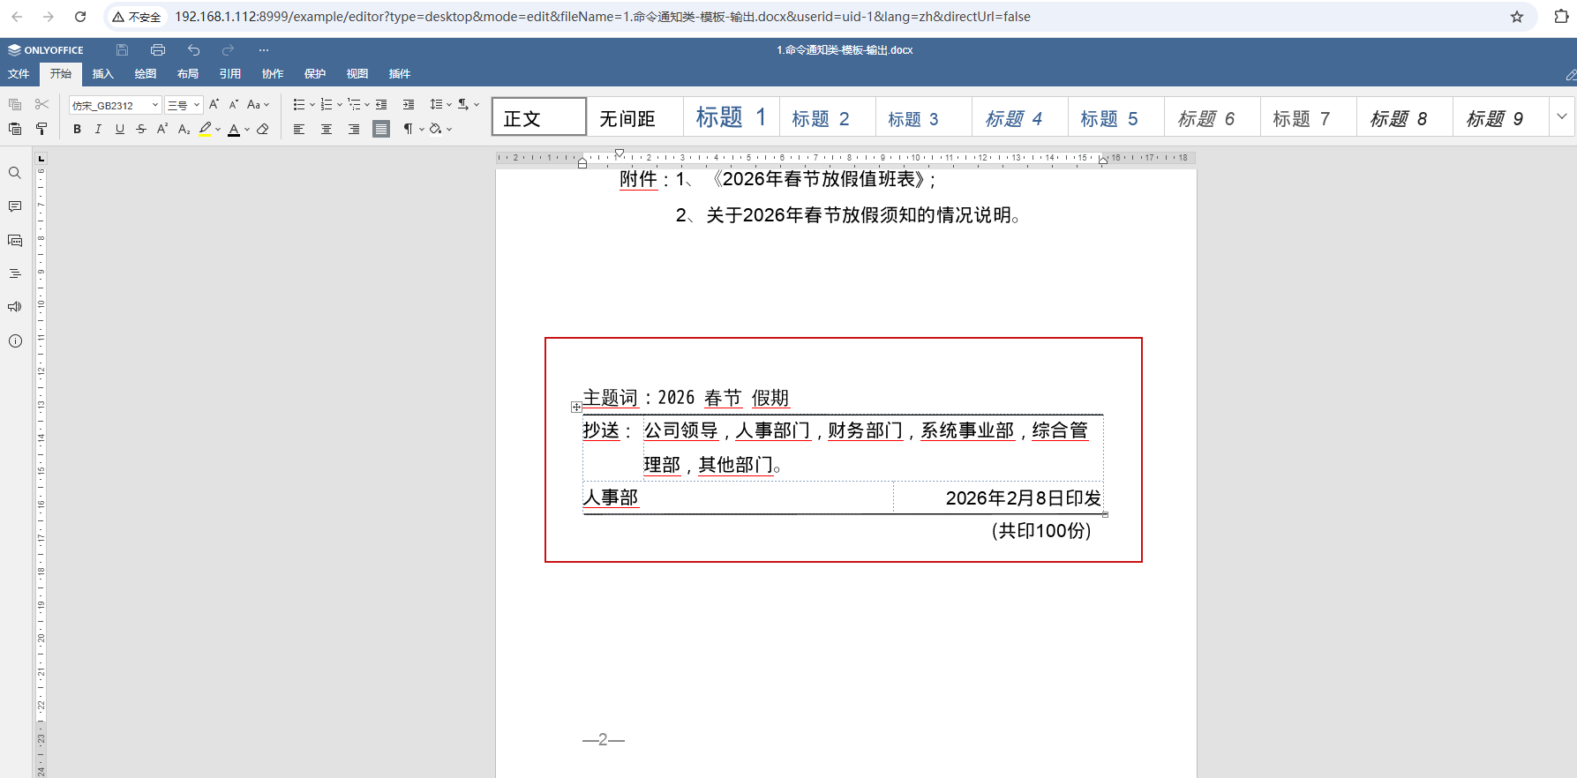Expand the paragraph styles gallery arrow
The height and width of the screenshot is (778, 1577).
[1561, 117]
